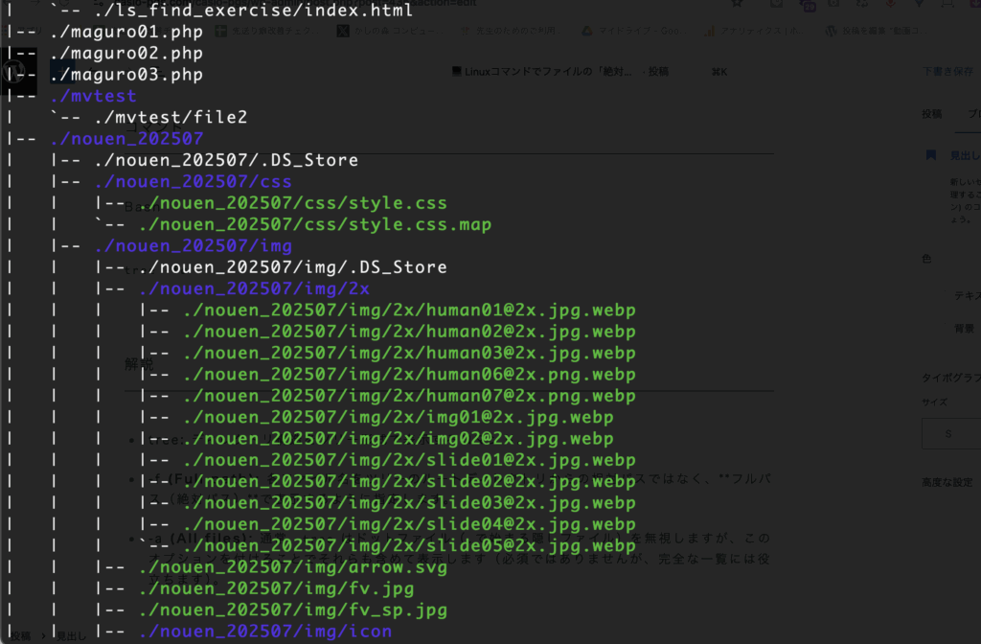The image size is (981, 644).
Task: Click the document icon beside the post title
Action: click(457, 72)
